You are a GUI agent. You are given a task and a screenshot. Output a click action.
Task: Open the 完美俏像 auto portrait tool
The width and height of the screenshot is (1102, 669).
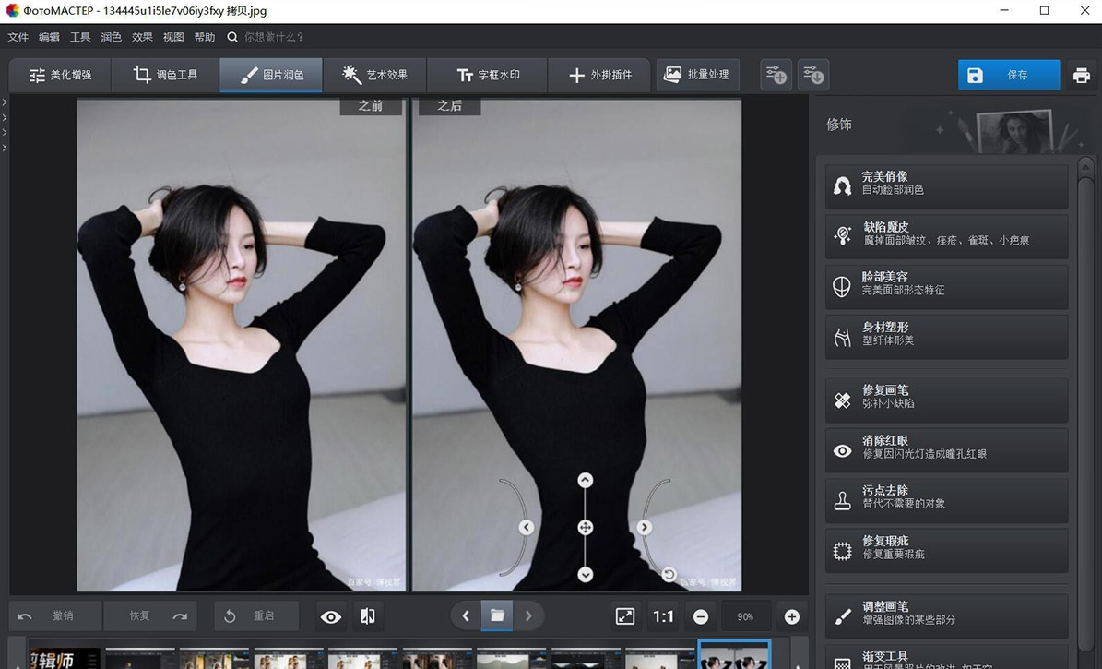[947, 185]
